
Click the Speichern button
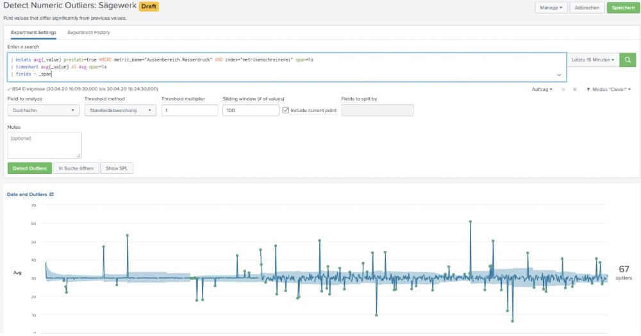pyautogui.click(x=623, y=8)
